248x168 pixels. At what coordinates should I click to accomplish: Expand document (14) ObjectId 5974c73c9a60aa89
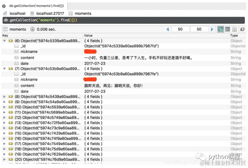tap(5, 128)
